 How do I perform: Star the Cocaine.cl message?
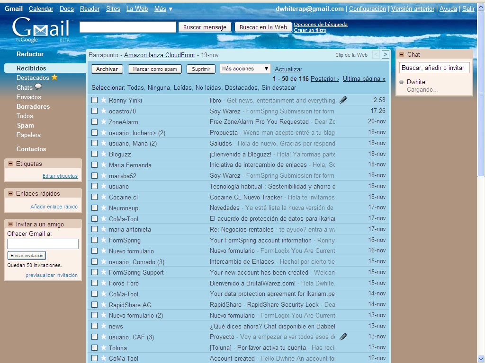(104, 197)
